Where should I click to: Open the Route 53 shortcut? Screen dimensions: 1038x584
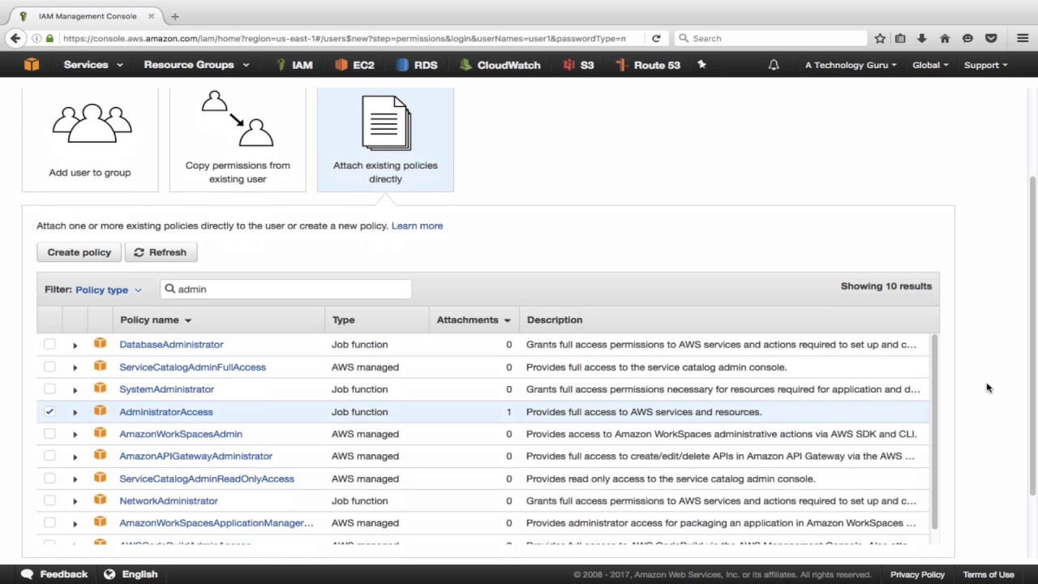[x=648, y=65]
